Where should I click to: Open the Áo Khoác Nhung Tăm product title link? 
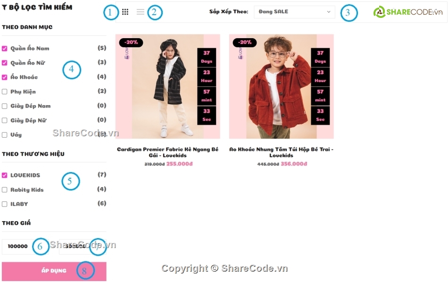point(282,152)
